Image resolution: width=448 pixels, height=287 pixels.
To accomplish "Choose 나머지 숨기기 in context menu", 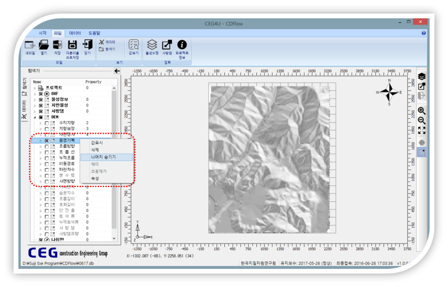I will (107, 157).
